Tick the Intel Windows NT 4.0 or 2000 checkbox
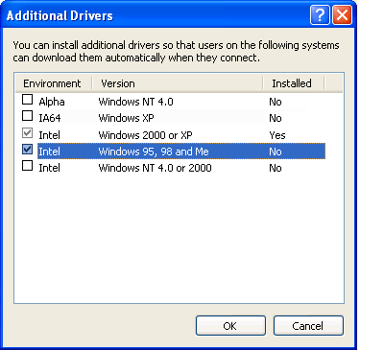Viewport: 384px width, 350px height. click(x=27, y=166)
